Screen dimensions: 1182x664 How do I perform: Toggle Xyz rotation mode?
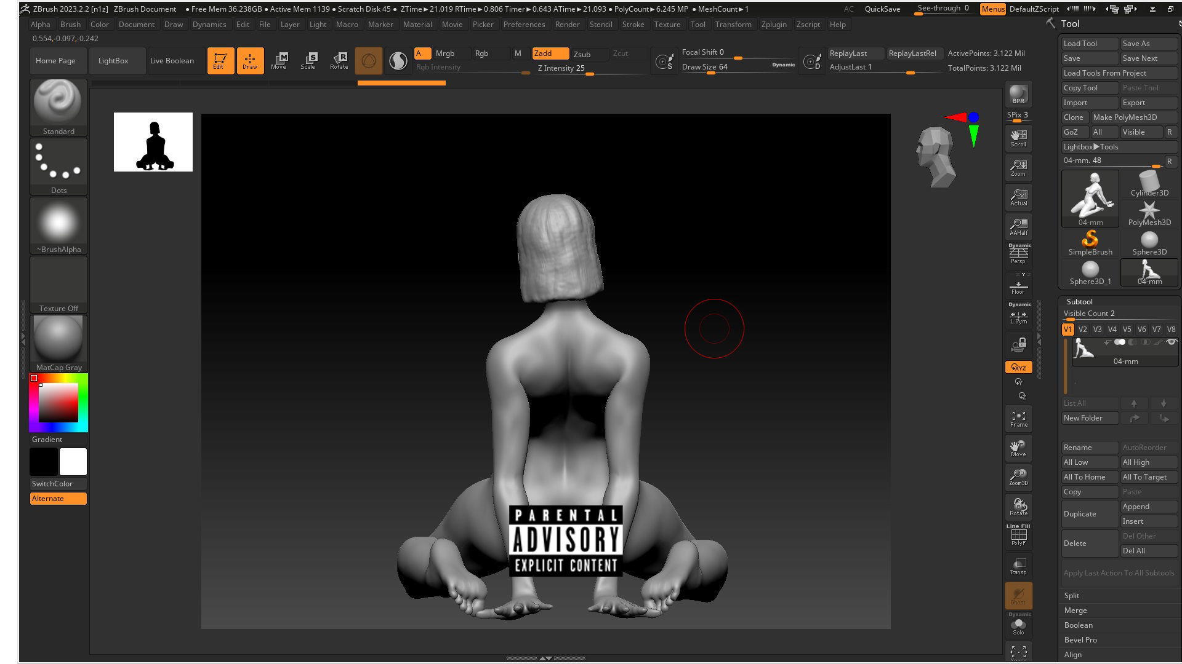[1018, 367]
